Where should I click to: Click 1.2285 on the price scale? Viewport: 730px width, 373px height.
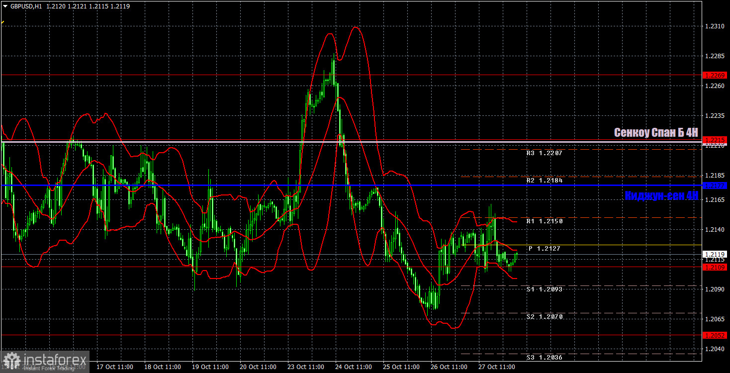(714, 56)
